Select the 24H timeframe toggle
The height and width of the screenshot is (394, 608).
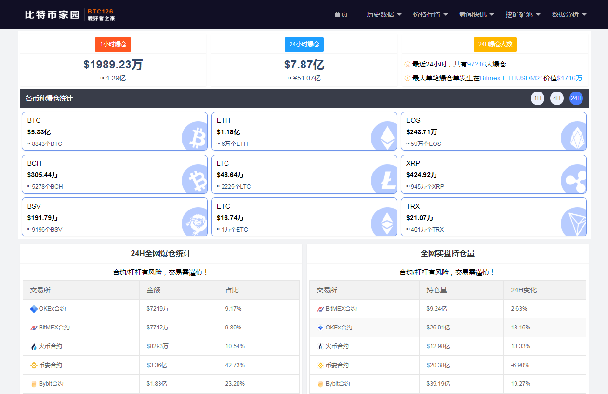576,98
